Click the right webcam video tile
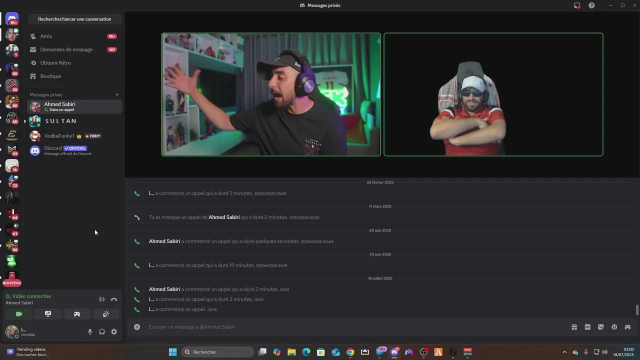Image resolution: width=640 pixels, height=360 pixels. pos(493,94)
